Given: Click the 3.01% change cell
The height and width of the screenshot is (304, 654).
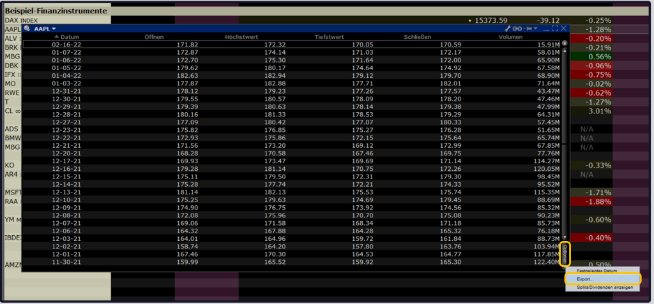Looking at the screenshot, I should tap(591, 111).
